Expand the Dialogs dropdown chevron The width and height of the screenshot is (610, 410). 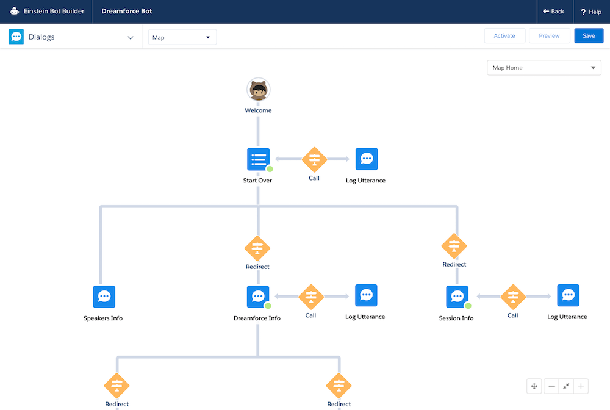[x=131, y=38]
